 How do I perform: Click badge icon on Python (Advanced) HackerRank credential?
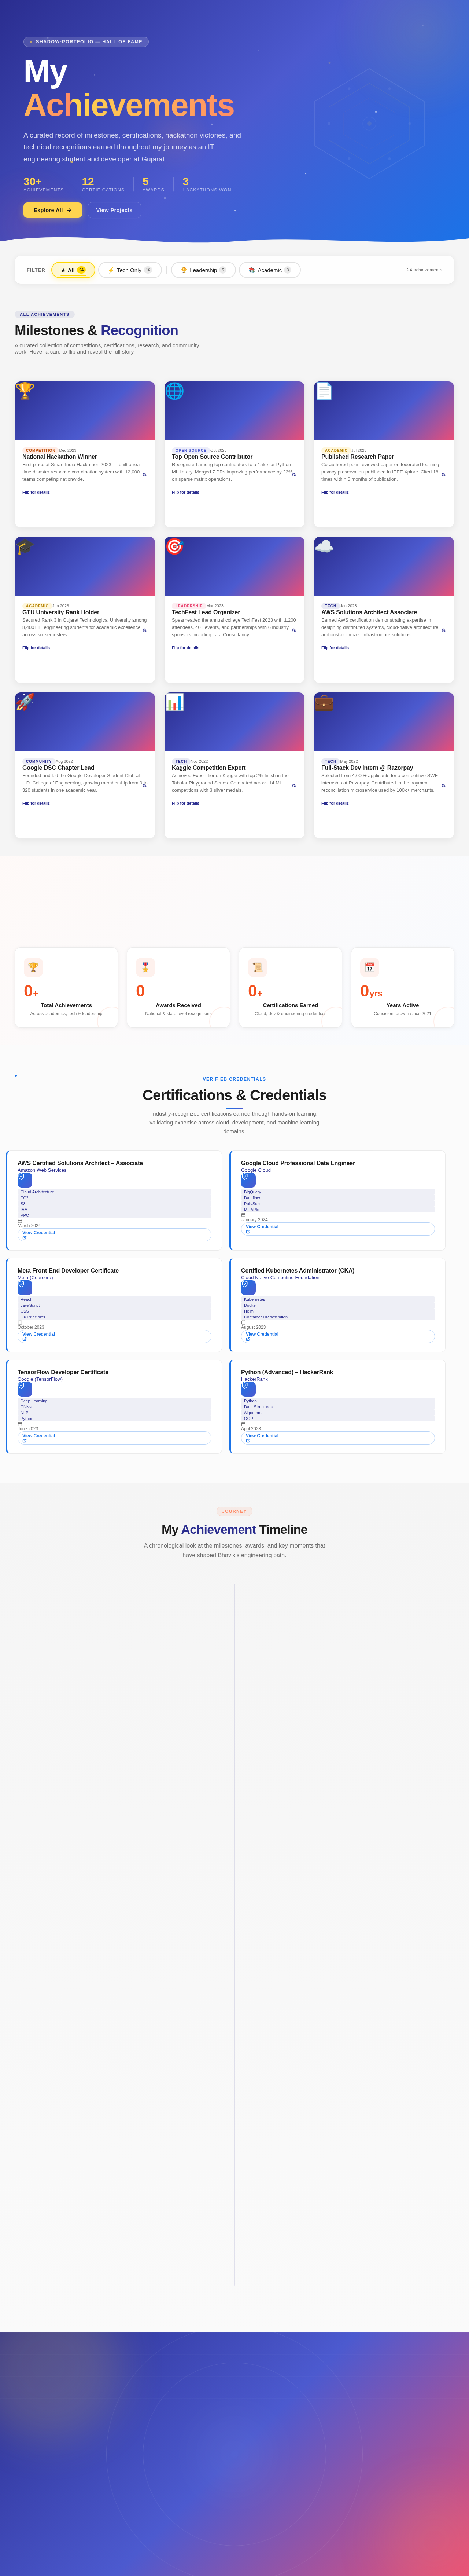click(248, 1389)
